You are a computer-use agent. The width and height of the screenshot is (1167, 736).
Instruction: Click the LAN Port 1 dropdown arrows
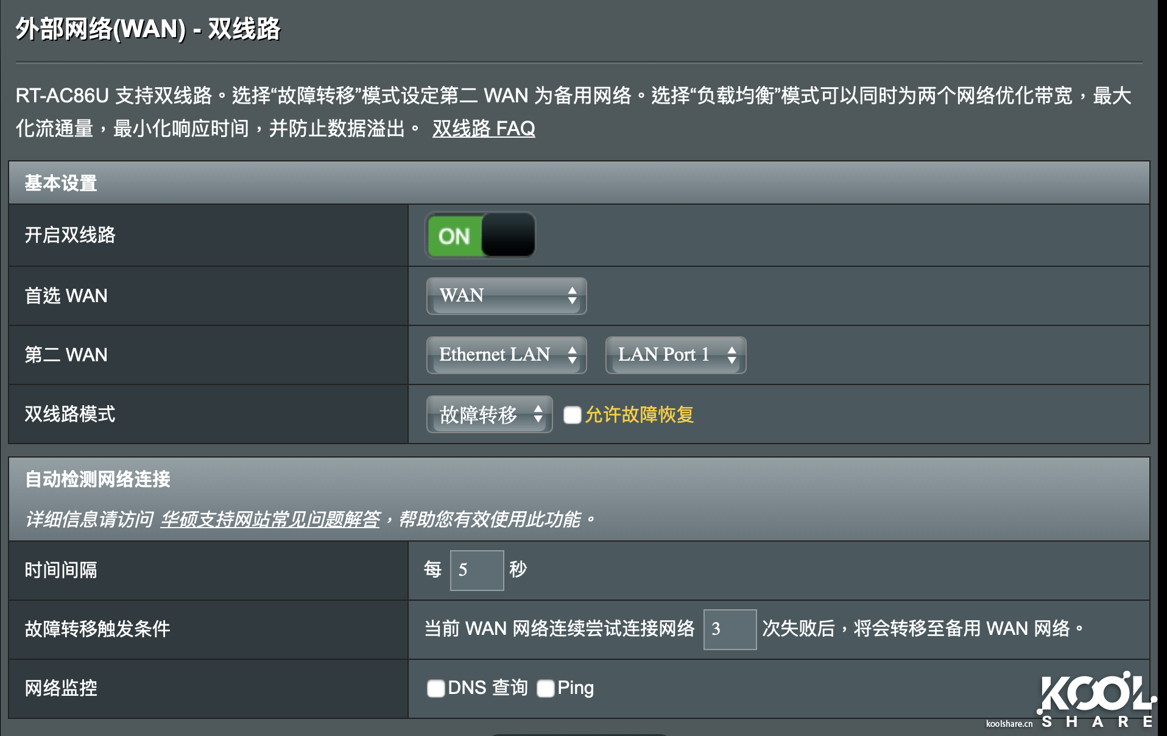coord(732,355)
